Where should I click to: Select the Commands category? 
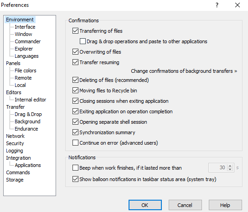click(x=18, y=172)
